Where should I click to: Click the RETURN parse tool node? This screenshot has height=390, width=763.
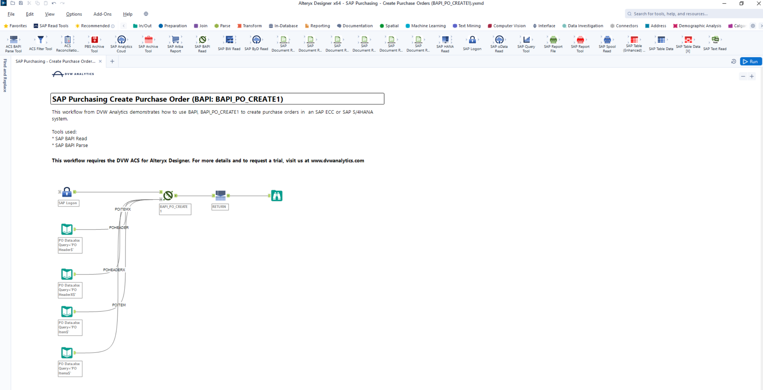[x=220, y=196]
